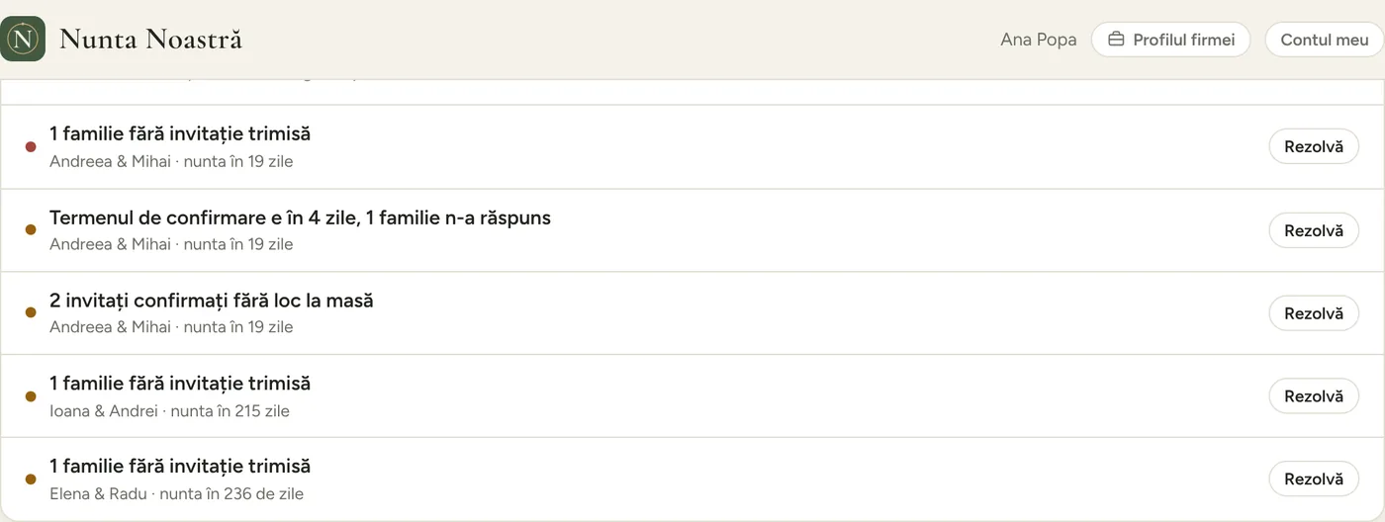
Task: Resolve Elena & Radu's unsent invitation alert
Action: pyautogui.click(x=1314, y=478)
